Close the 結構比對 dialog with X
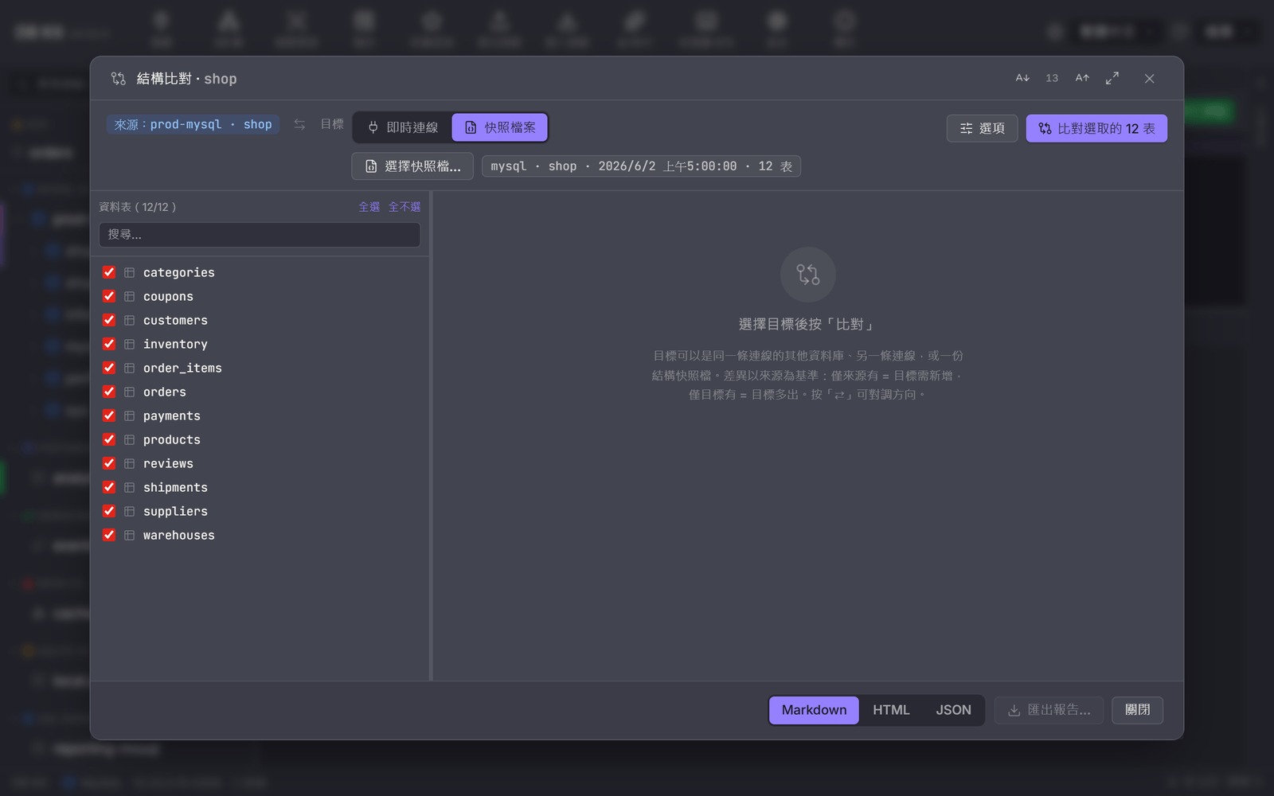This screenshot has width=1274, height=796. [1149, 78]
